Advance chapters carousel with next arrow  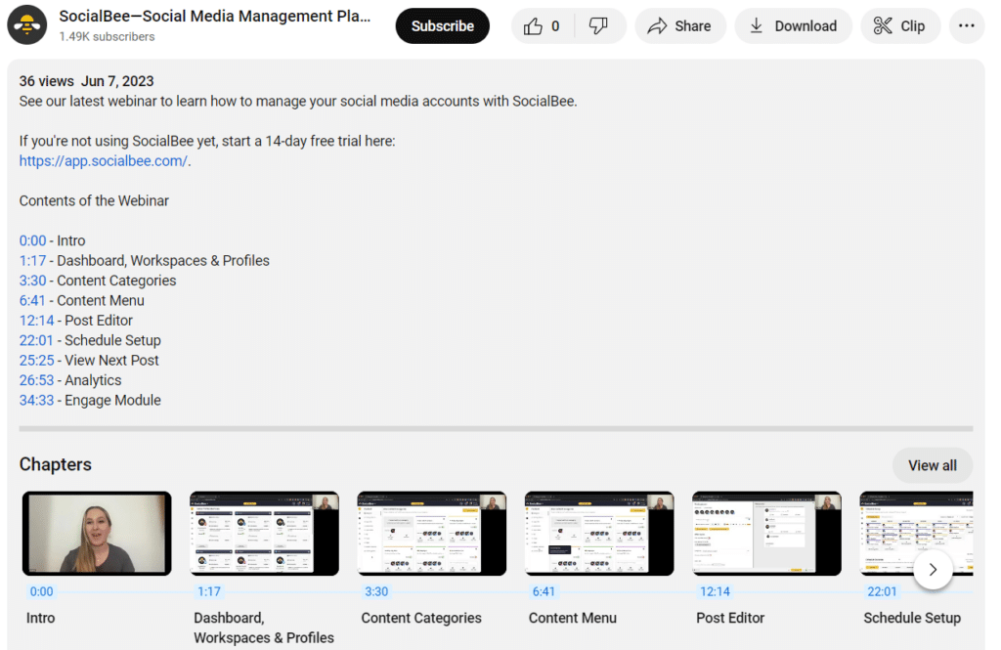tap(933, 570)
